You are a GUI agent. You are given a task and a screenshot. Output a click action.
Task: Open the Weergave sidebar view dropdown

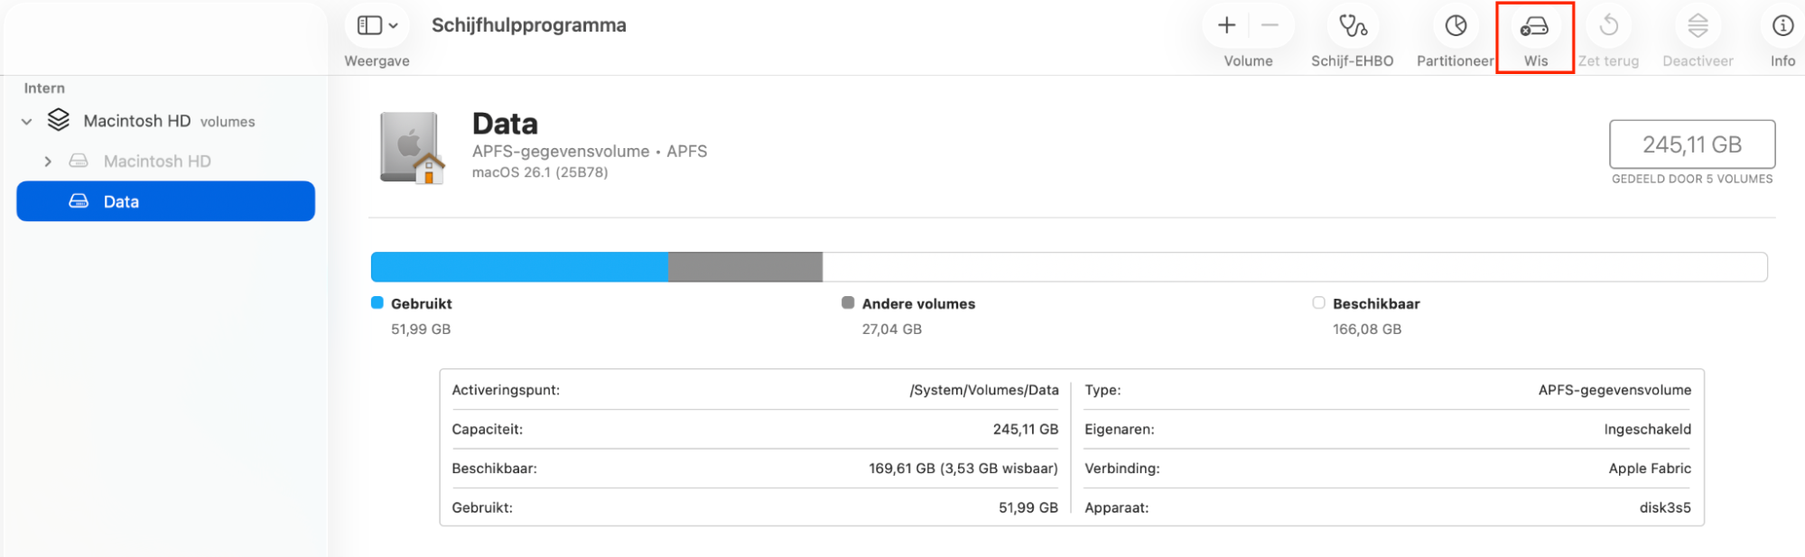click(377, 26)
